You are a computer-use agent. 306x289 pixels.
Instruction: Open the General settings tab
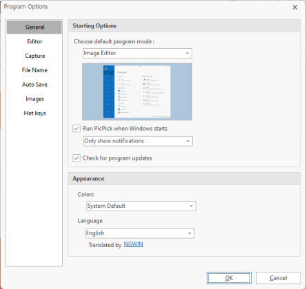tap(34, 27)
